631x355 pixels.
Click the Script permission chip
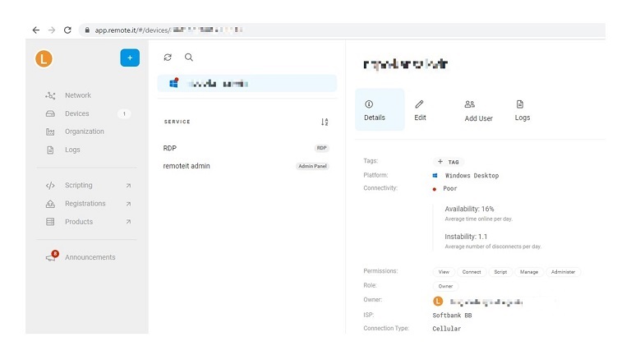pyautogui.click(x=500, y=272)
